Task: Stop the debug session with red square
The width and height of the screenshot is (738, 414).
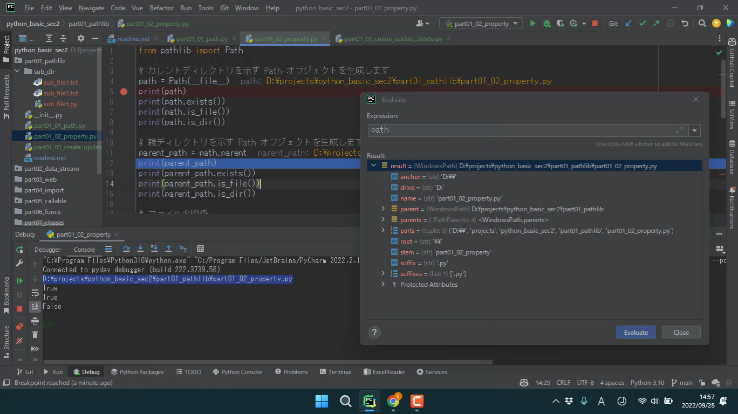Action: 19,309
